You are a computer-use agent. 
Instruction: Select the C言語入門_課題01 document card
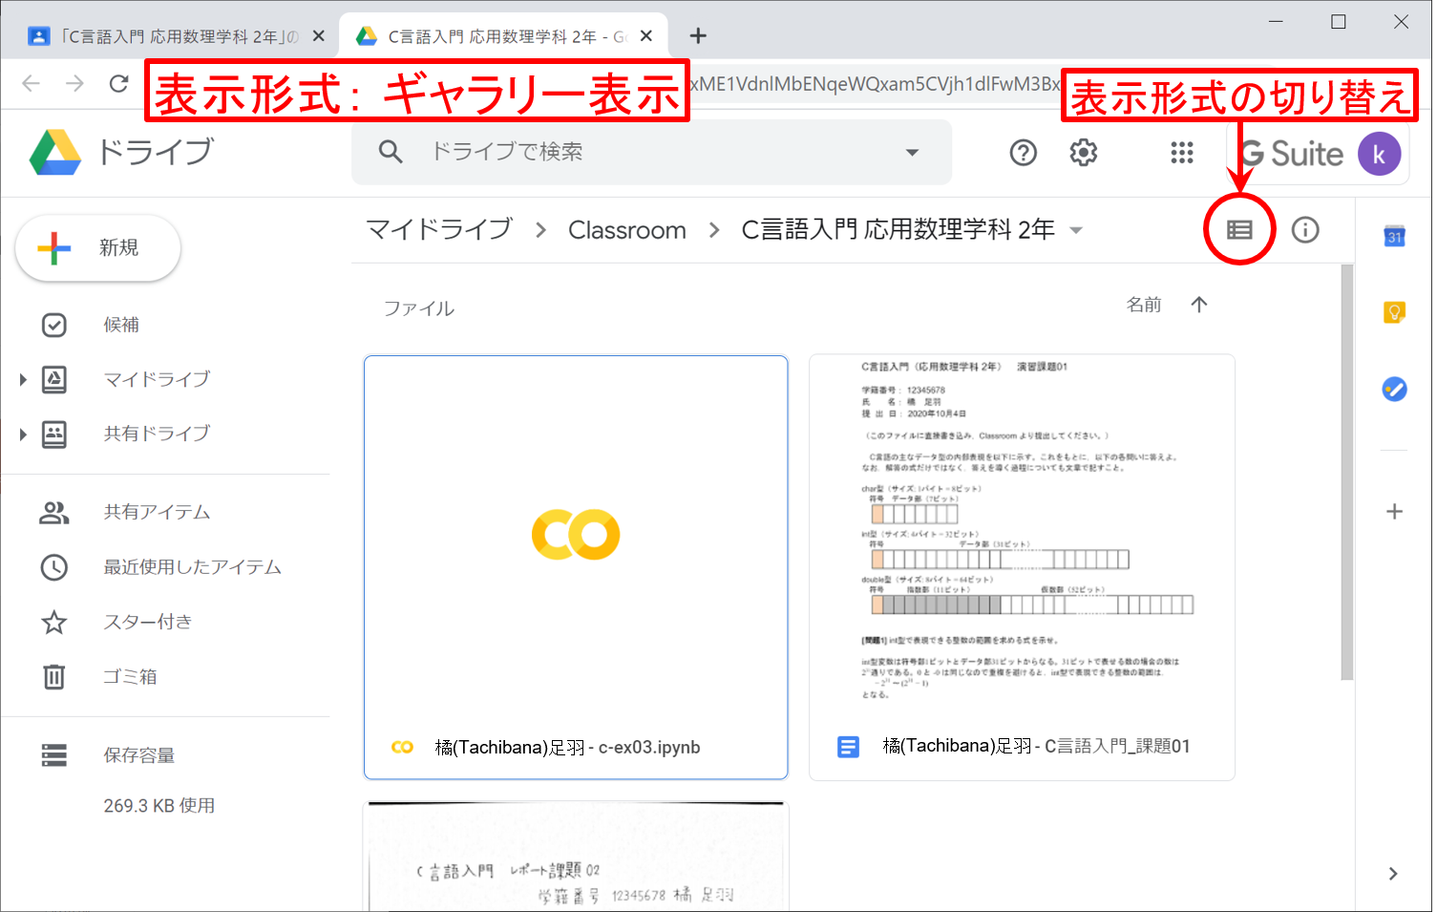pos(1022,567)
